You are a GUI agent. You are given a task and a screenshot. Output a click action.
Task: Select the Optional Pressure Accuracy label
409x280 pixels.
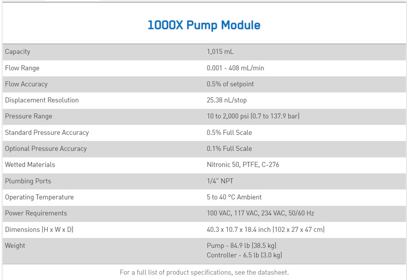[x=46, y=149]
